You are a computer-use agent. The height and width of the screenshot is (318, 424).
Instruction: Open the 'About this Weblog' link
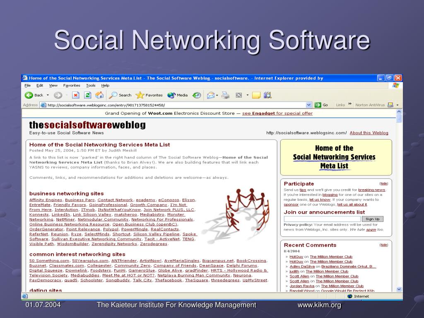pos(369,133)
